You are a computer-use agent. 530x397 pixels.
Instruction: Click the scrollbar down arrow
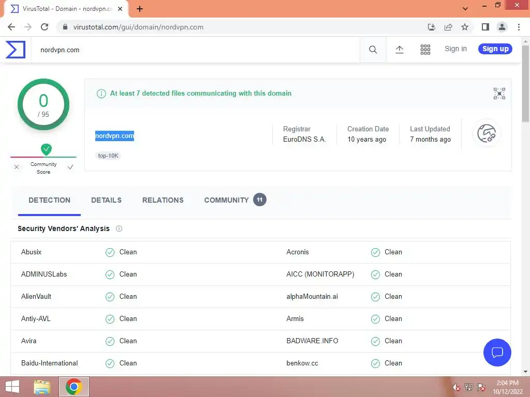coord(525,372)
